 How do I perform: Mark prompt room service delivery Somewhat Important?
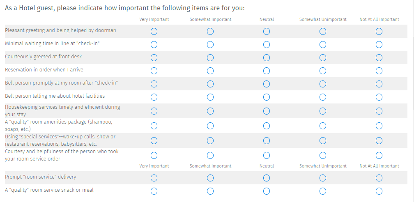[210, 178]
